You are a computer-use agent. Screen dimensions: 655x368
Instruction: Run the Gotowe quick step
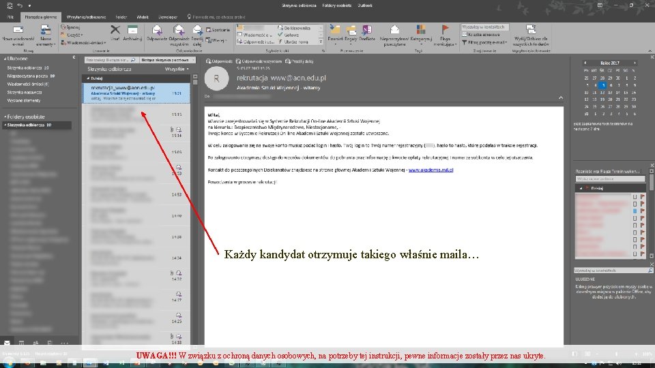(288, 35)
